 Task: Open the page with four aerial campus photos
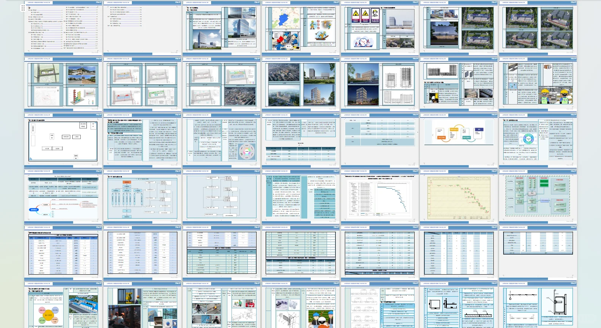click(x=538, y=28)
